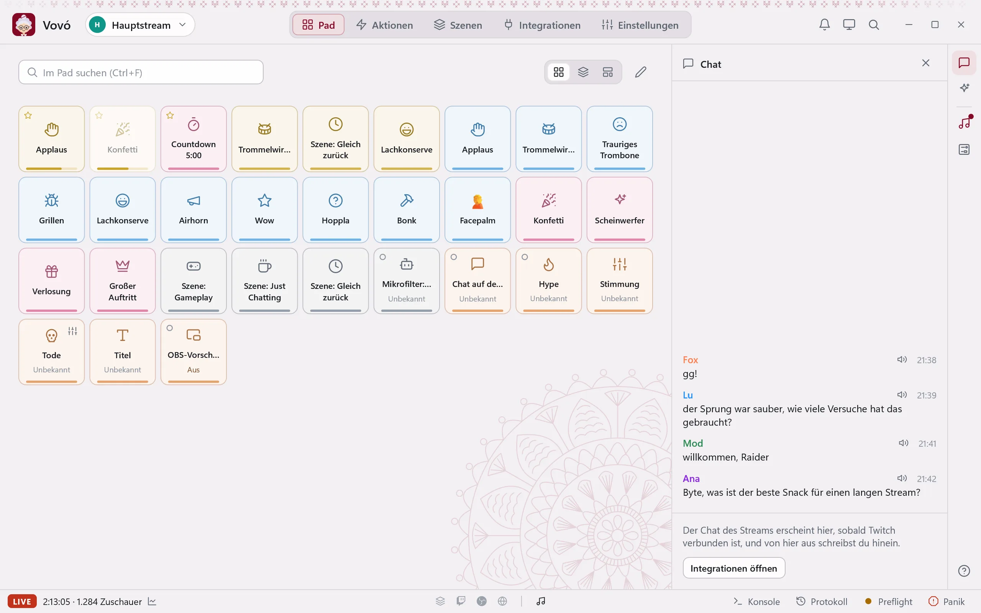The width and height of the screenshot is (981, 613).
Task: Toggle speaker icon on Ana's message
Action: click(902, 479)
